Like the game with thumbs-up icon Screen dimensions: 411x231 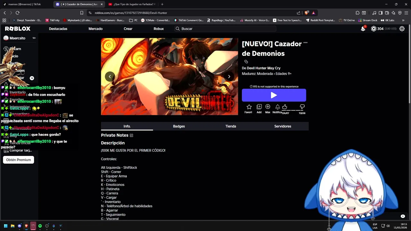pyautogui.click(x=284, y=107)
